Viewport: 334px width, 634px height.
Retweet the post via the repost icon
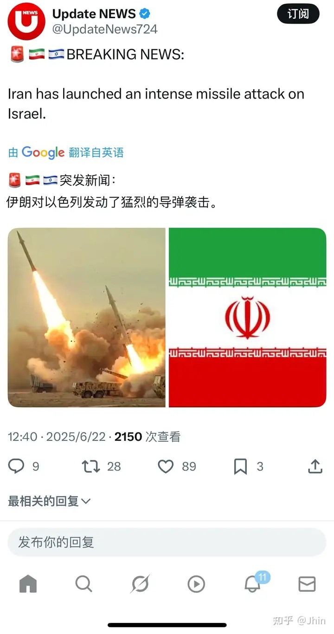[x=91, y=466]
